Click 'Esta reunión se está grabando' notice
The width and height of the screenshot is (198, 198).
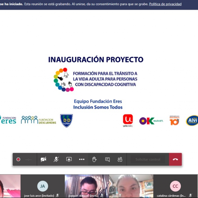(x=47, y=4)
